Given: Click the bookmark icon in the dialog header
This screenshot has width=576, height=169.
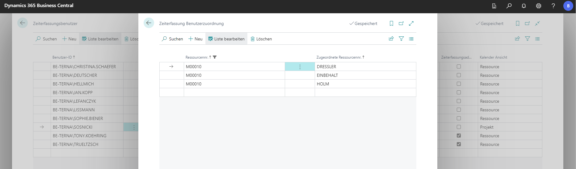Looking at the screenshot, I should pos(391,23).
